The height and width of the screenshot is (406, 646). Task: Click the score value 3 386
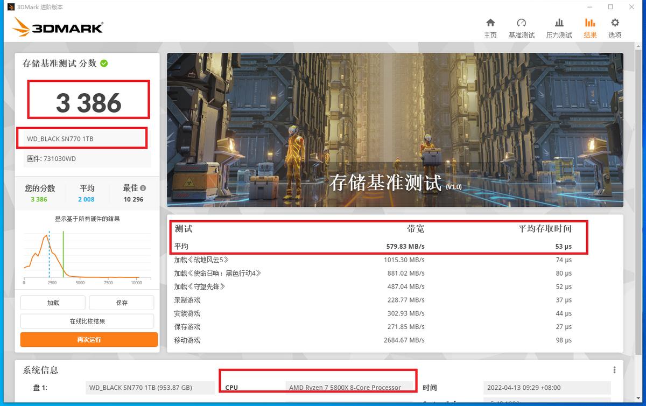coord(88,99)
